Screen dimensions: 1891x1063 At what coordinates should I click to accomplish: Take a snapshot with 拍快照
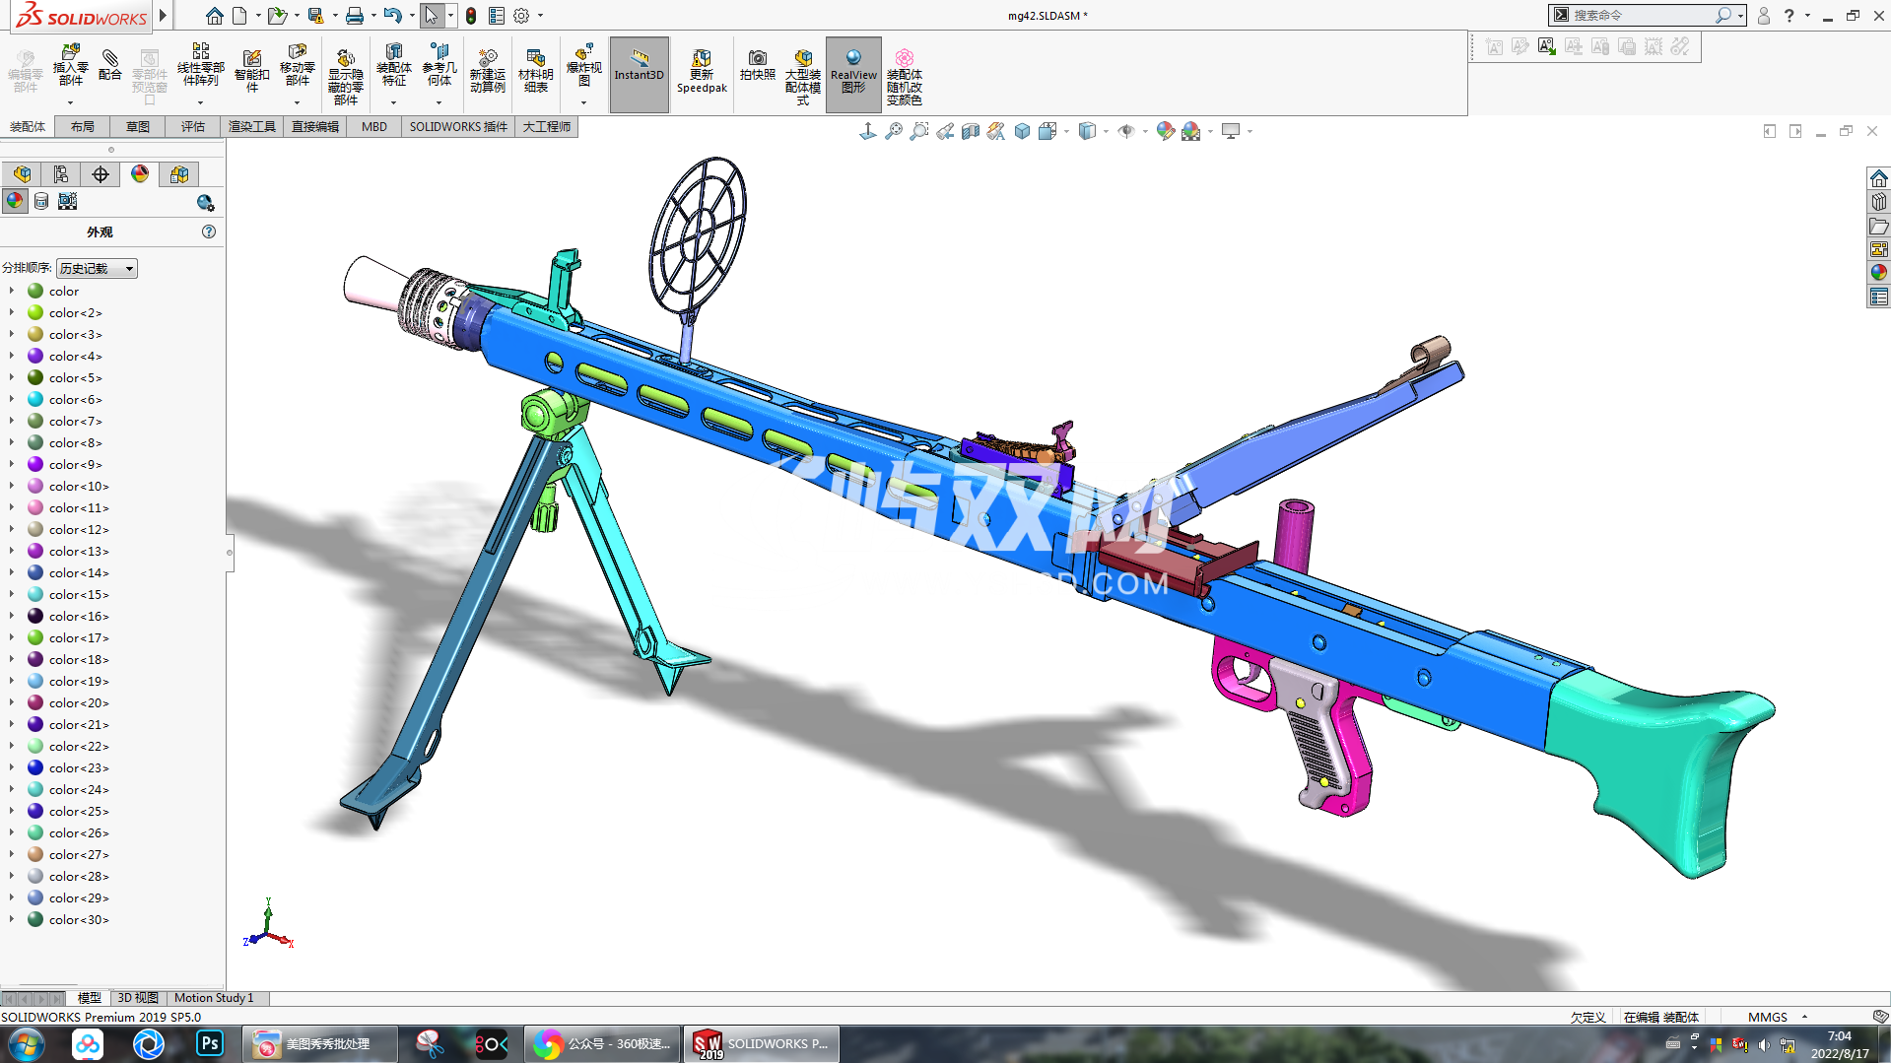click(757, 65)
